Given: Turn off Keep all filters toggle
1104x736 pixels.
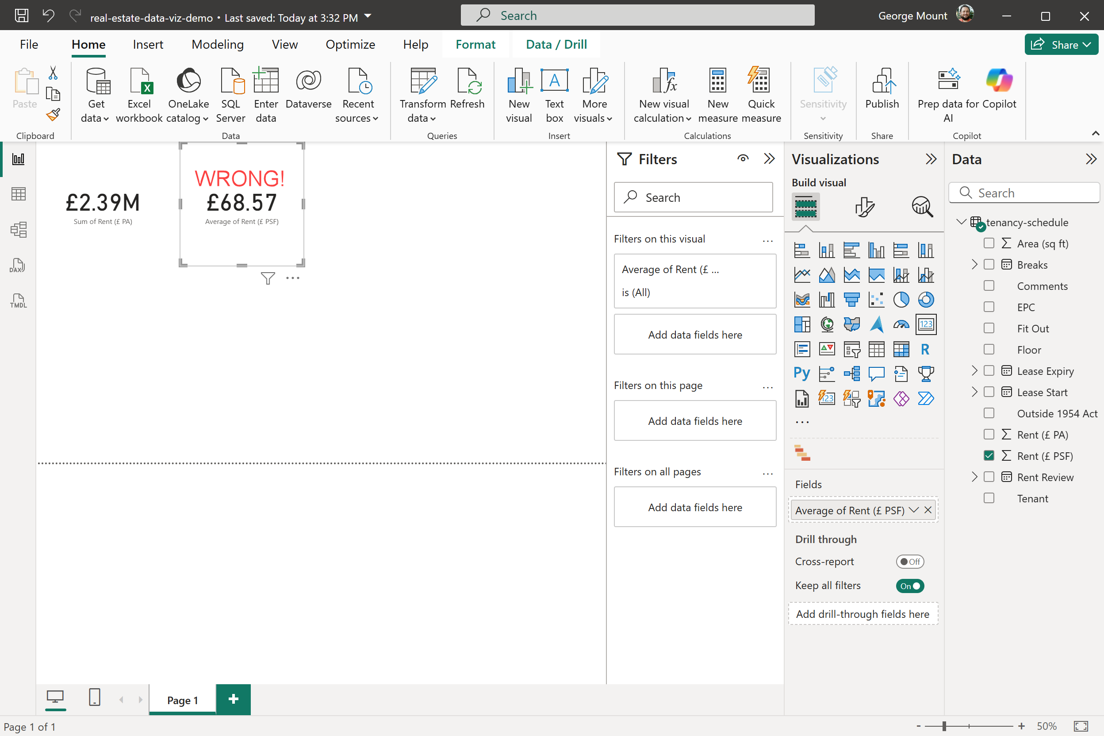Looking at the screenshot, I should coord(909,586).
